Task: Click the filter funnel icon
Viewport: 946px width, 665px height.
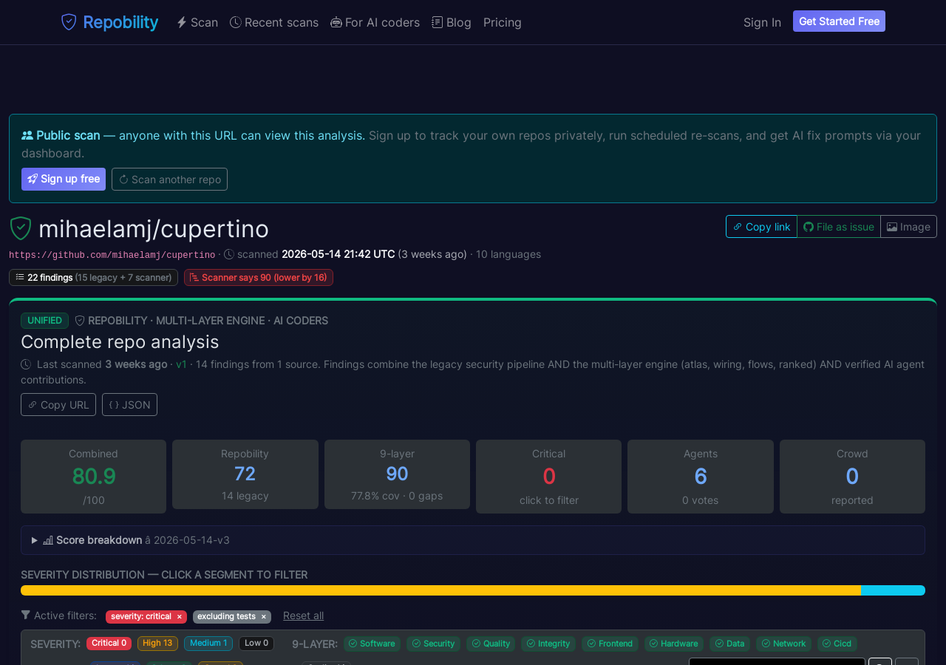Action: click(26, 615)
